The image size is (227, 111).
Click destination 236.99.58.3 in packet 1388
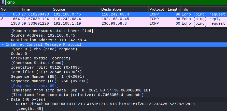[x=114, y=23]
